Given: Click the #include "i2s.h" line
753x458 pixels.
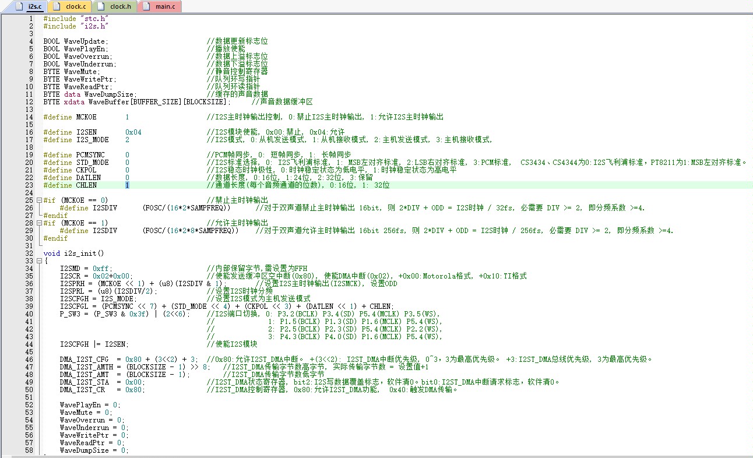Looking at the screenshot, I should tap(76, 26).
